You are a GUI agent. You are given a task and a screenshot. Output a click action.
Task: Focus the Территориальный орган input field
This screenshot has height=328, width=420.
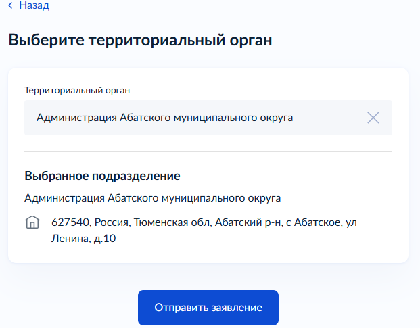pyautogui.click(x=196, y=118)
